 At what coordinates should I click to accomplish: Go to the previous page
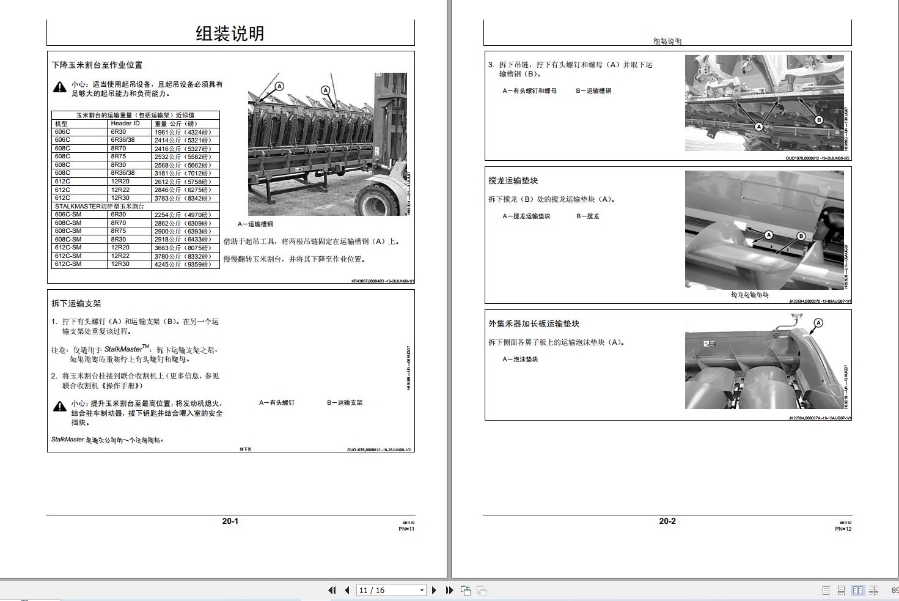(x=347, y=590)
